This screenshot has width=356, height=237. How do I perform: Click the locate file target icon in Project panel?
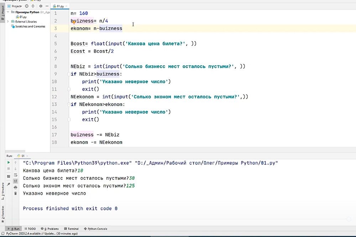point(27,6)
